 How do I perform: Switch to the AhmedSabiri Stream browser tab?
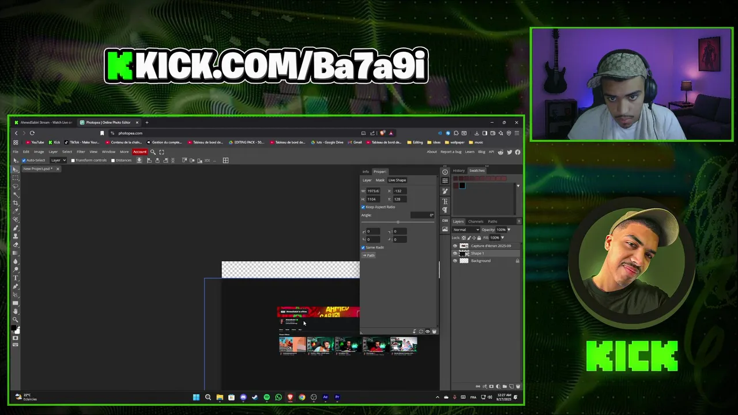click(x=43, y=122)
